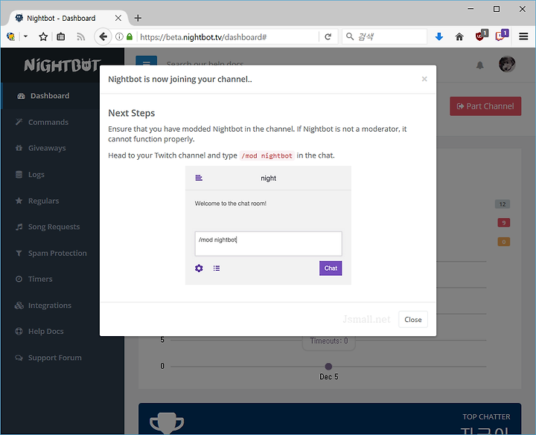This screenshot has width=536, height=435.
Task: Click the '/mod nightbot' code snippet
Action: point(267,155)
